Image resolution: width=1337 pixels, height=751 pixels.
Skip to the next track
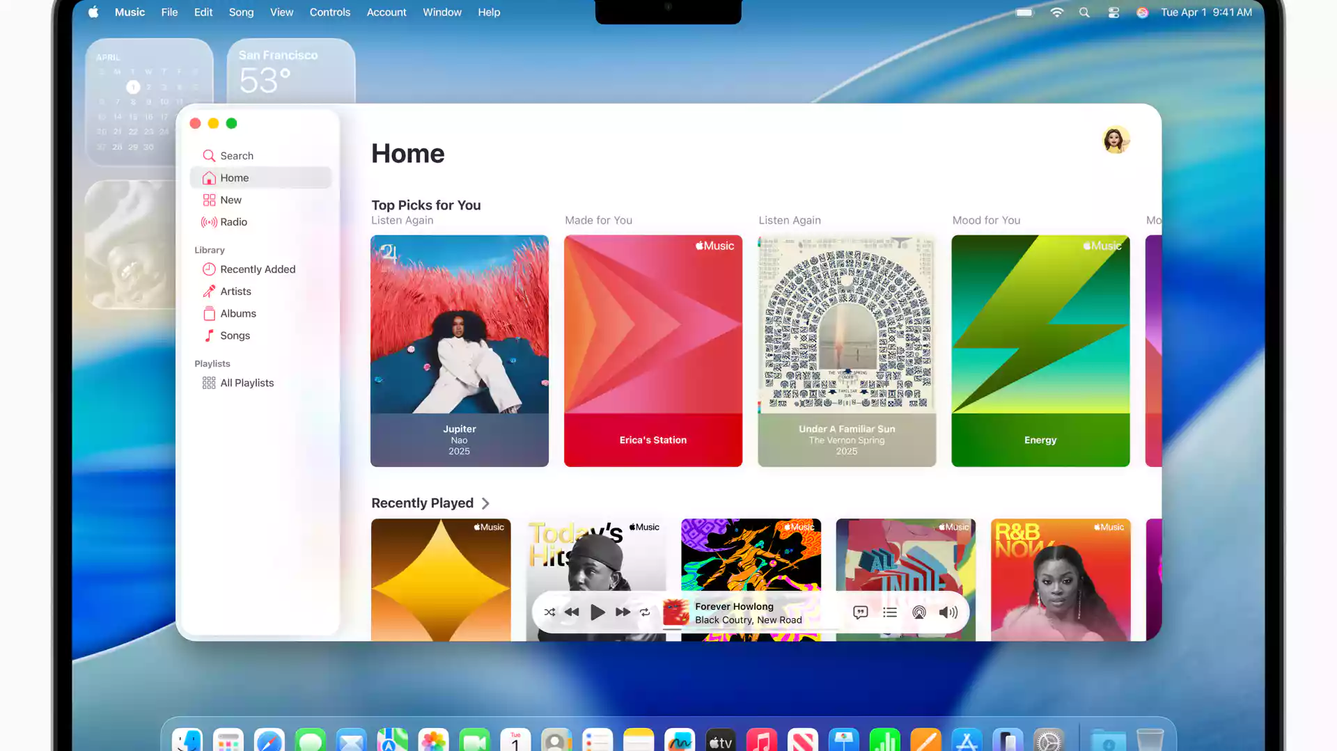(x=623, y=612)
